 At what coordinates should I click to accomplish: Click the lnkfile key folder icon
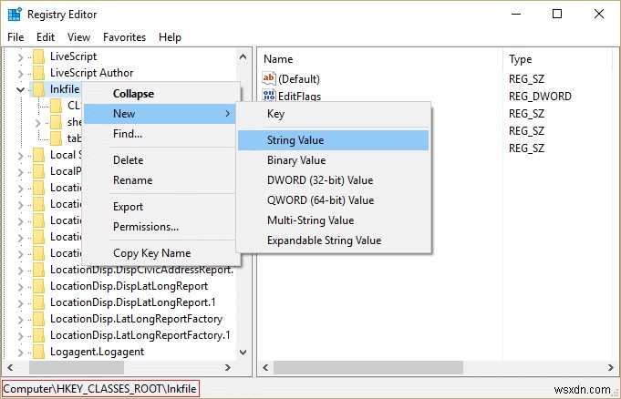38,89
